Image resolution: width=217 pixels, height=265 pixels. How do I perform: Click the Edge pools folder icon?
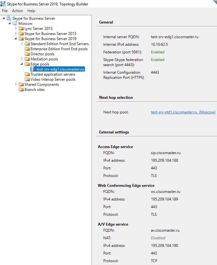[x=27, y=64]
